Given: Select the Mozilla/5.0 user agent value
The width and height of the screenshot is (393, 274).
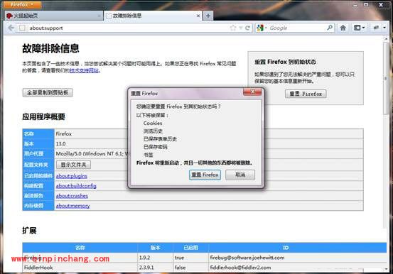Looking at the screenshot, I should (92, 153).
